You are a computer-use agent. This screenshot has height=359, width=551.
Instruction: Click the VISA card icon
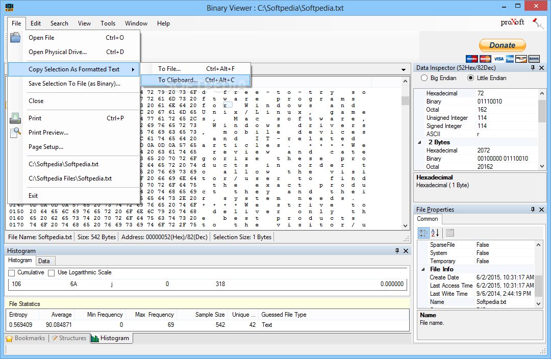498,59
